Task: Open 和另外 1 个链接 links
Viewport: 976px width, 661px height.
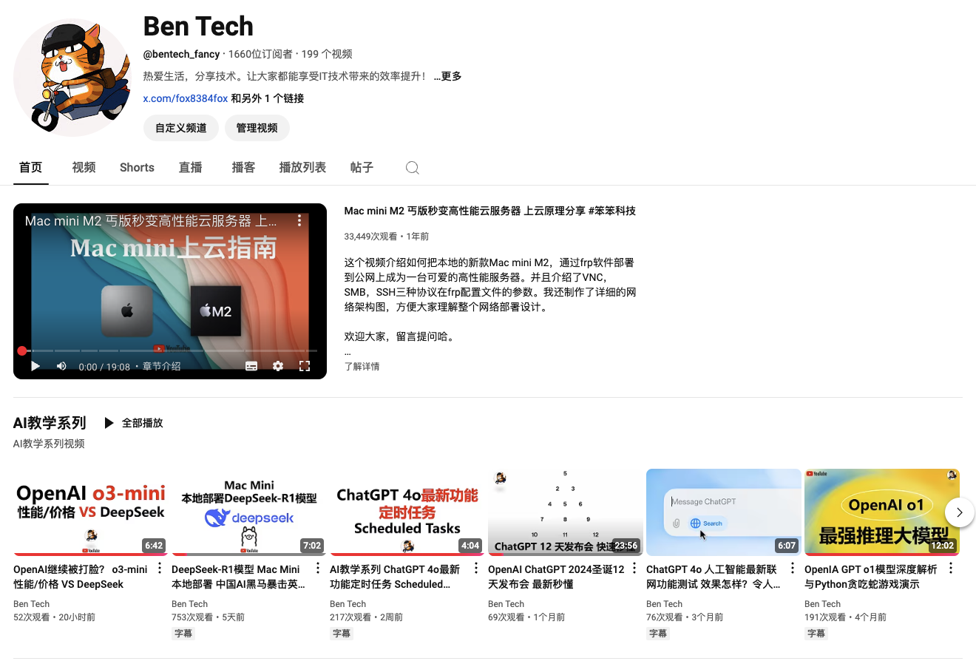Action: point(268,98)
